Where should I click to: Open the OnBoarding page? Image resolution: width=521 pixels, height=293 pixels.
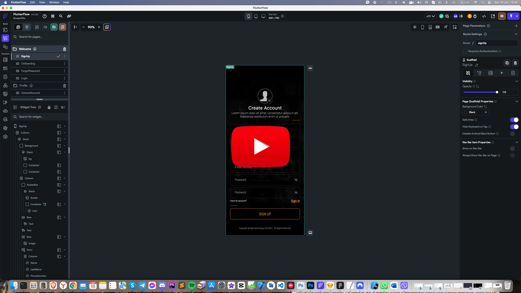click(28, 64)
